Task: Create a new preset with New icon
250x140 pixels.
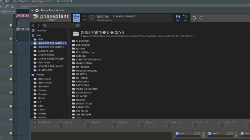Action: [x=185, y=18]
